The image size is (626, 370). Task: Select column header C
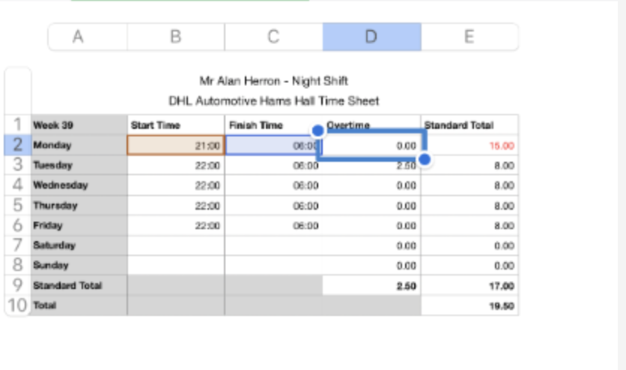273,37
